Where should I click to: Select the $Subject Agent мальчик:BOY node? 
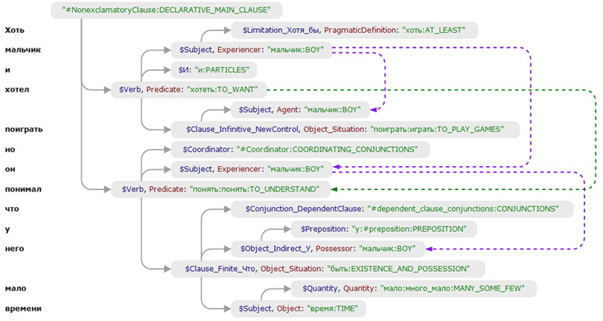coord(300,109)
